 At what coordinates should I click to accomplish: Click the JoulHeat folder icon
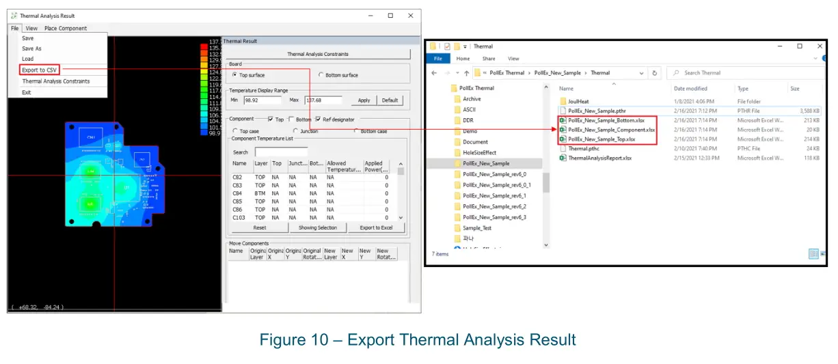pyautogui.click(x=563, y=101)
